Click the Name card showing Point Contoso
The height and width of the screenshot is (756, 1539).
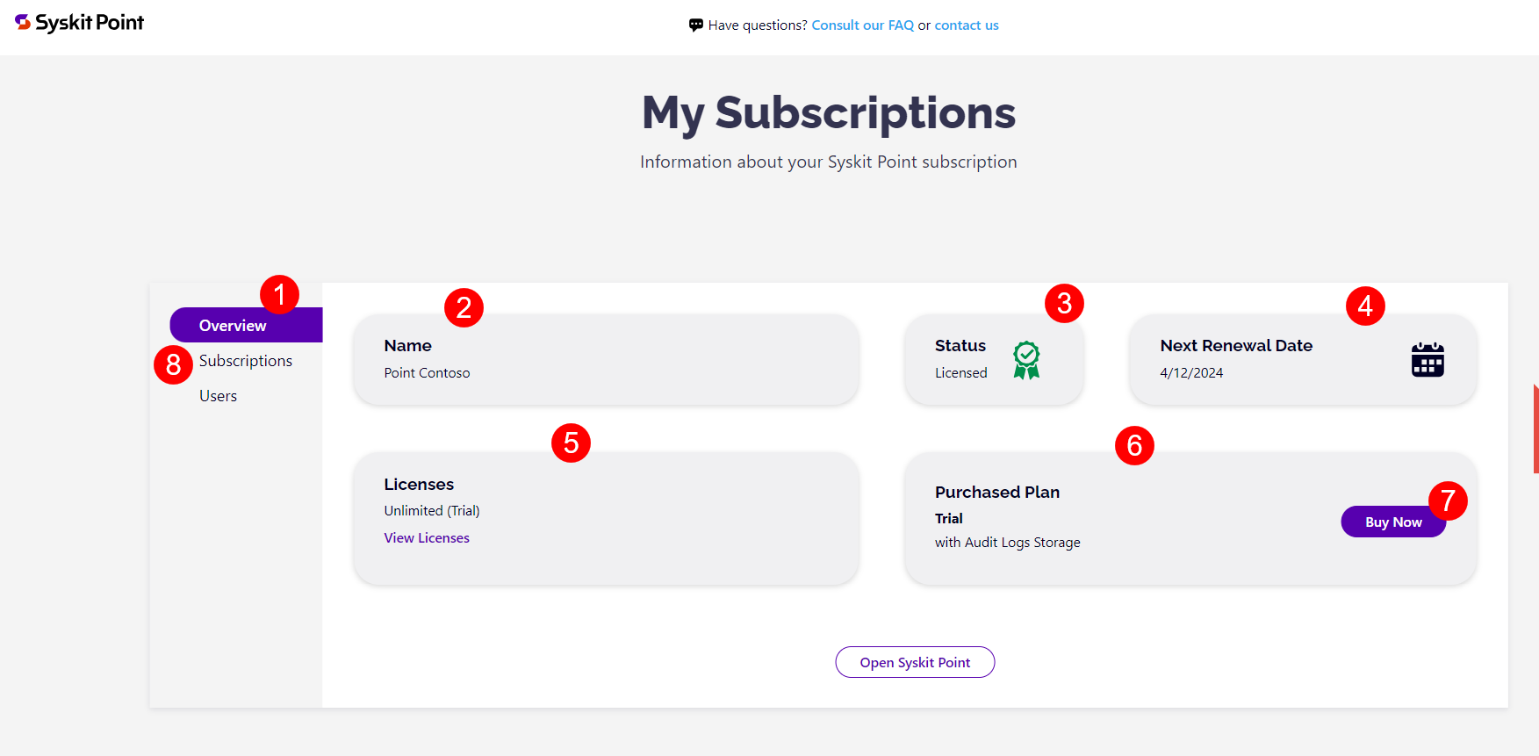tap(606, 360)
